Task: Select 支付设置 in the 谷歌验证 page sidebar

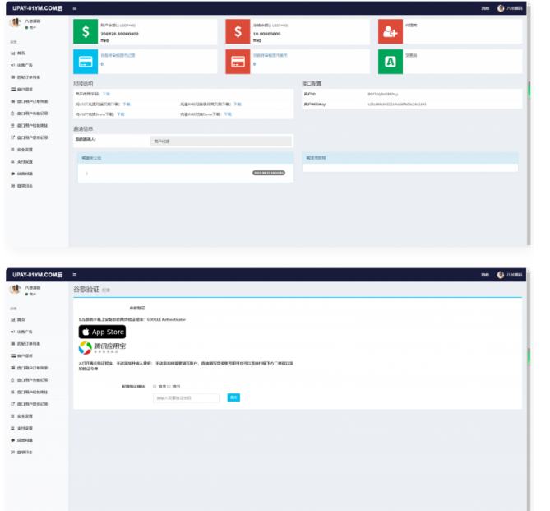Action: [x=25, y=428]
